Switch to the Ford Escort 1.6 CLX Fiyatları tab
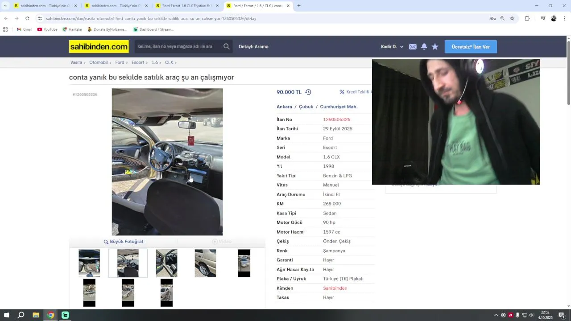The height and width of the screenshot is (321, 571). click(x=187, y=6)
